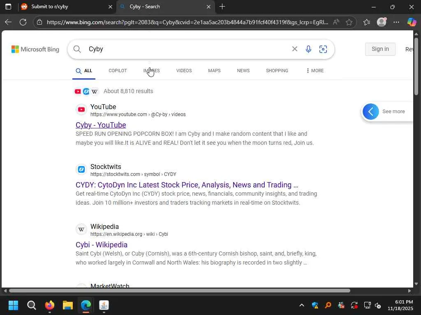
Task: Click the en.wikipedia.org wiki Cybi URL
Action: pyautogui.click(x=129, y=234)
